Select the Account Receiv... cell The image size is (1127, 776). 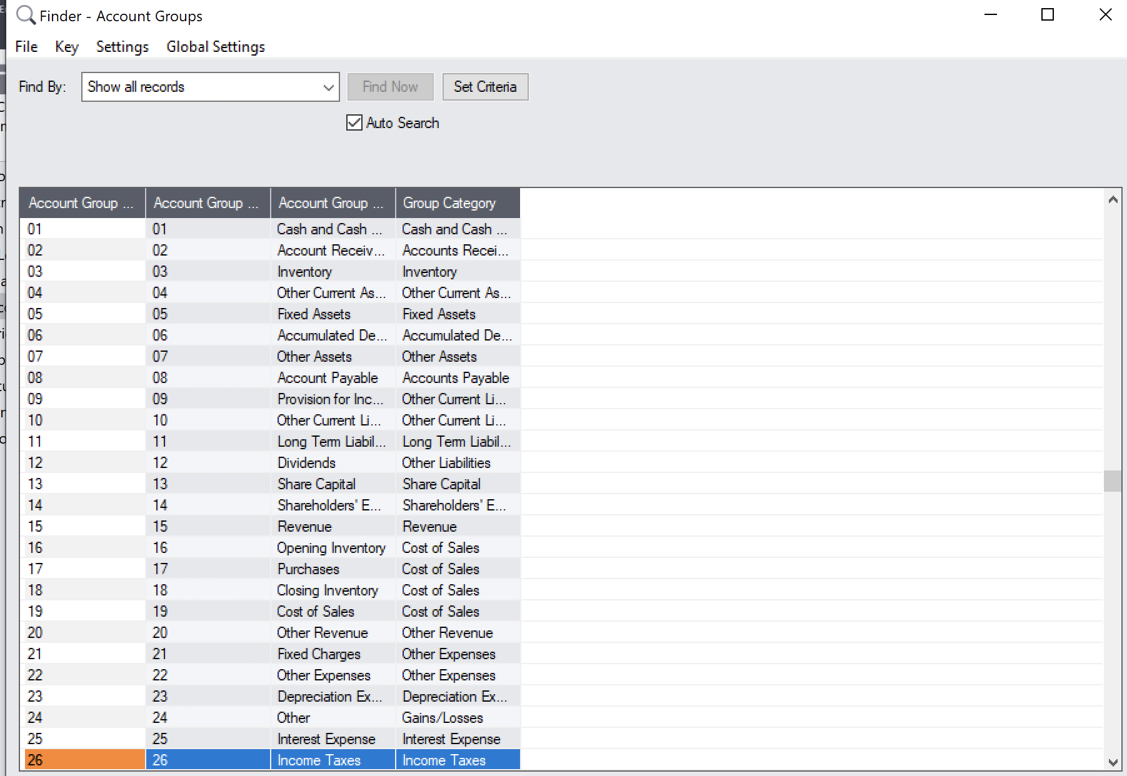click(x=333, y=251)
